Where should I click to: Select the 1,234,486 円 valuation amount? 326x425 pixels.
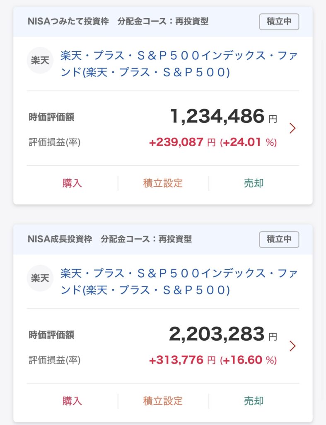[217, 117]
